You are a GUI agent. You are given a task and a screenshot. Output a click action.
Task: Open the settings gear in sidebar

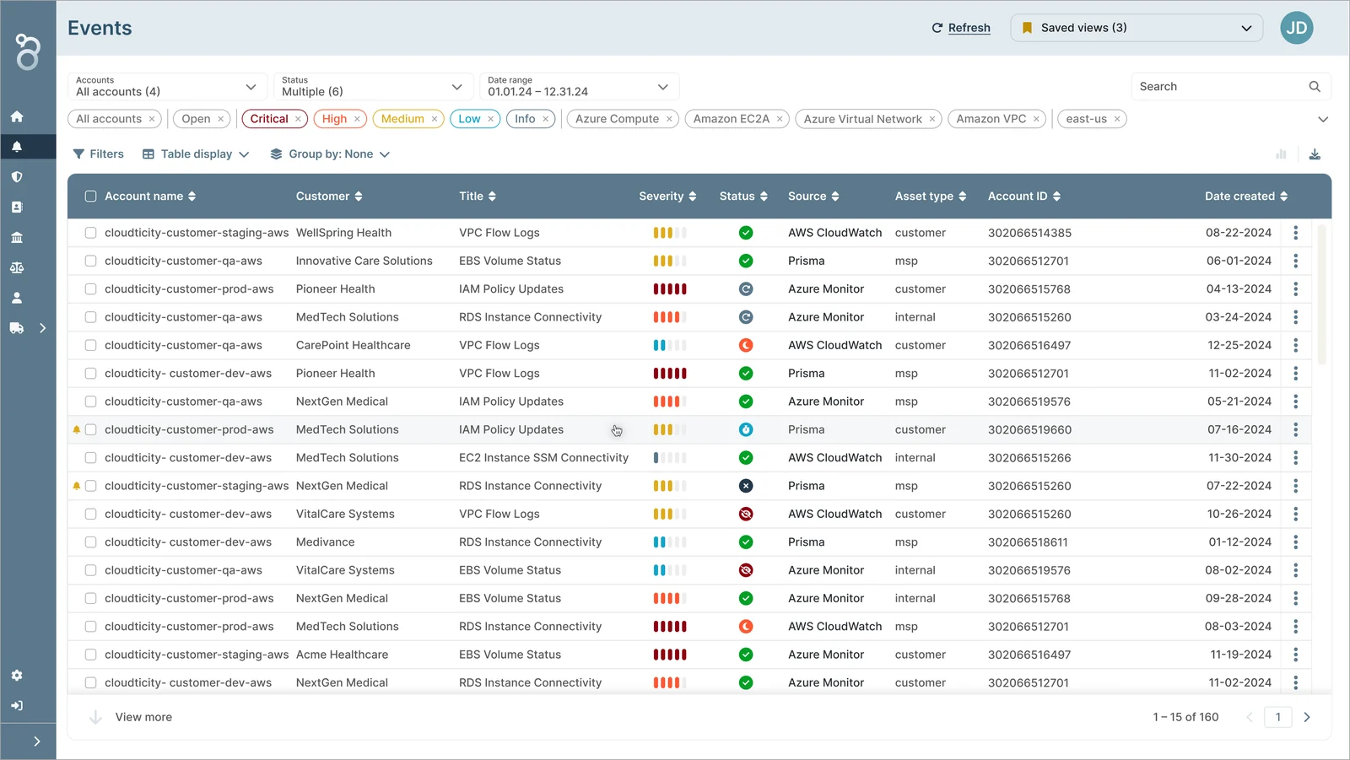coord(17,676)
